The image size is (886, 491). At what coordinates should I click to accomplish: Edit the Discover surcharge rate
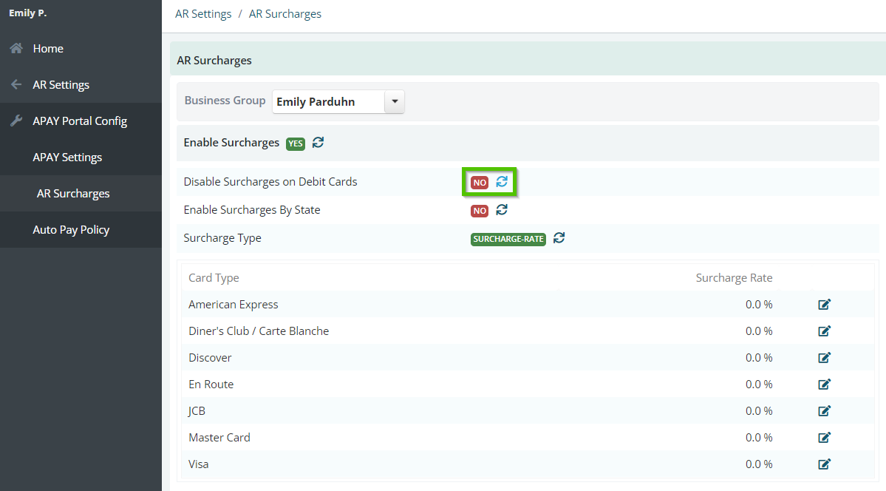click(x=825, y=357)
